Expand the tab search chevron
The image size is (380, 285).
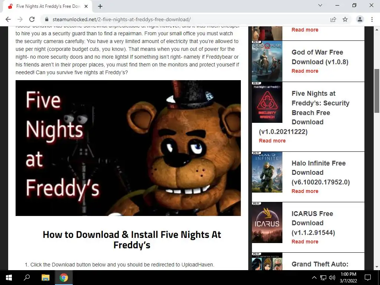click(x=320, y=5)
